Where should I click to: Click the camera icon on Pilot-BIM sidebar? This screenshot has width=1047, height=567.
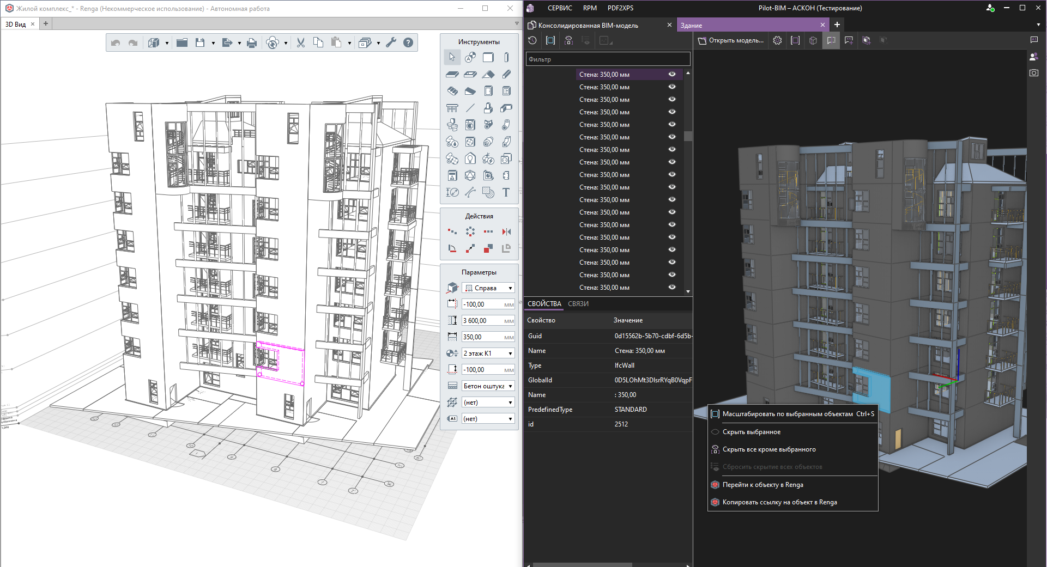tap(1034, 73)
